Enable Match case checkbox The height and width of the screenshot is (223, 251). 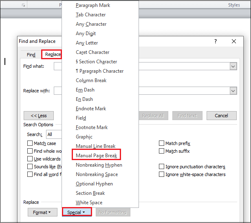click(30, 143)
